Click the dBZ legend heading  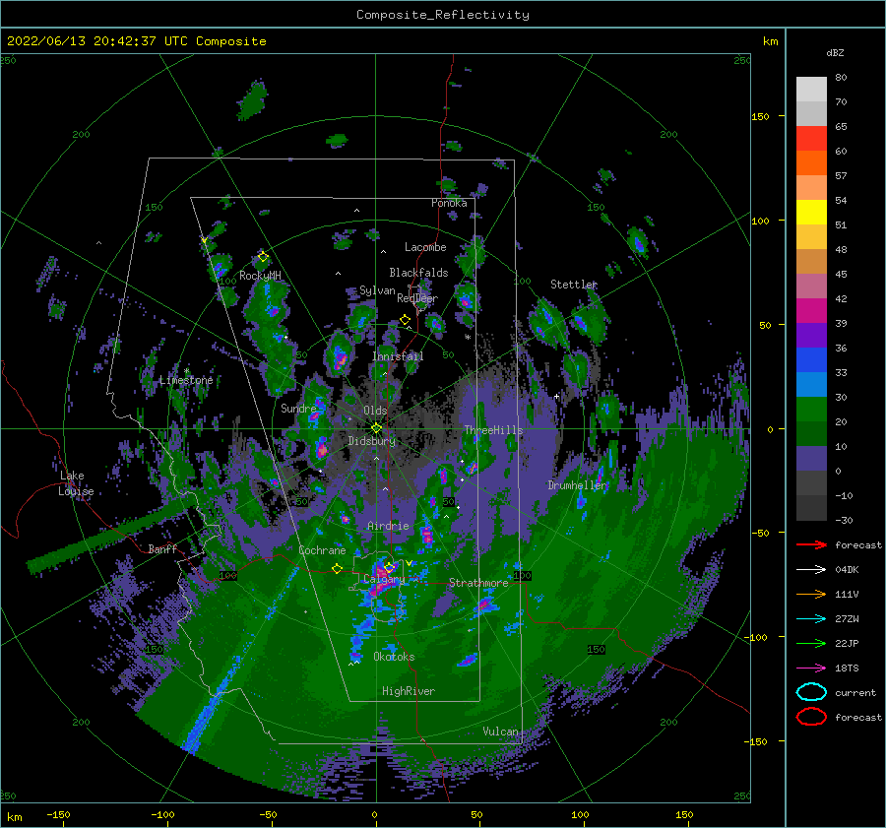[835, 53]
